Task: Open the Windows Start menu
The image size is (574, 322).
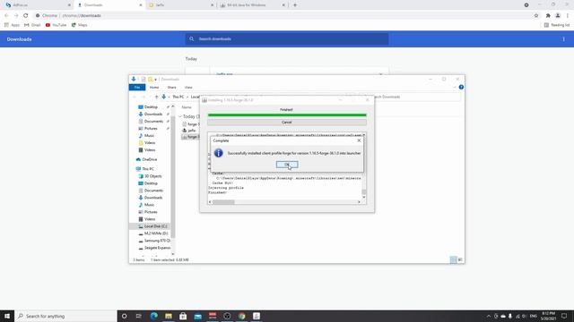Action: pos(7,316)
